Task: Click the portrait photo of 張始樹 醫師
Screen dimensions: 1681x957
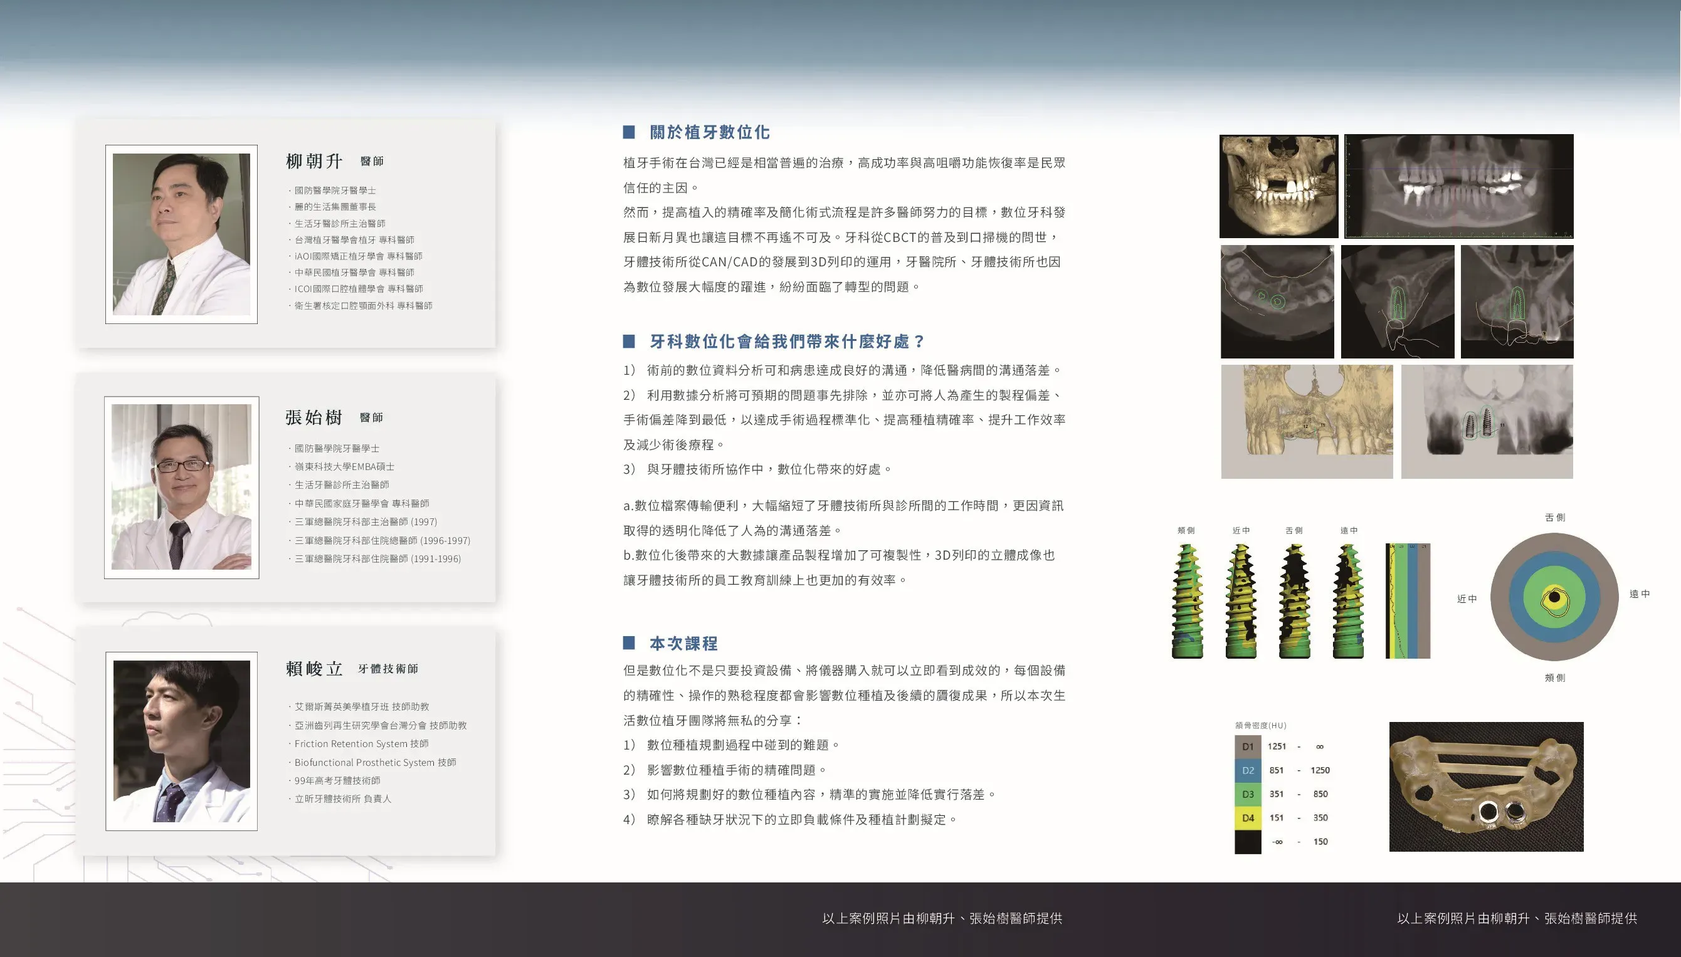Action: tap(181, 487)
